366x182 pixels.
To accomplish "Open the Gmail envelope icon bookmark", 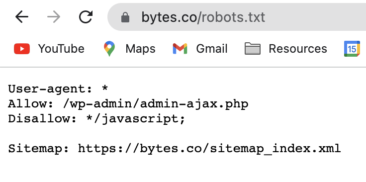I will [180, 49].
